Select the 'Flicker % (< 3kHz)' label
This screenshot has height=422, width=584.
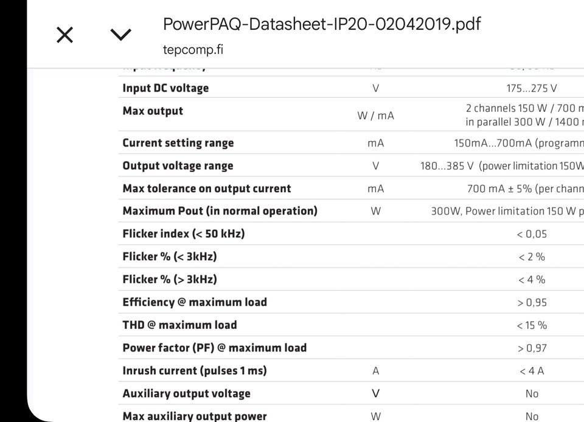(170, 257)
